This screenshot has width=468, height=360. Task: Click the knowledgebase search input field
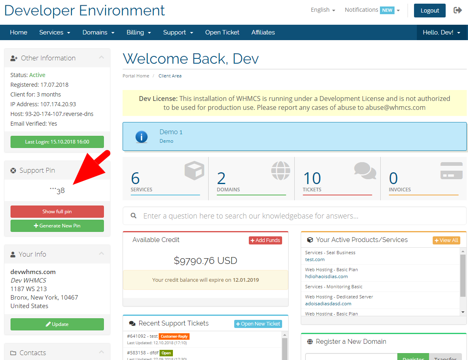294,216
